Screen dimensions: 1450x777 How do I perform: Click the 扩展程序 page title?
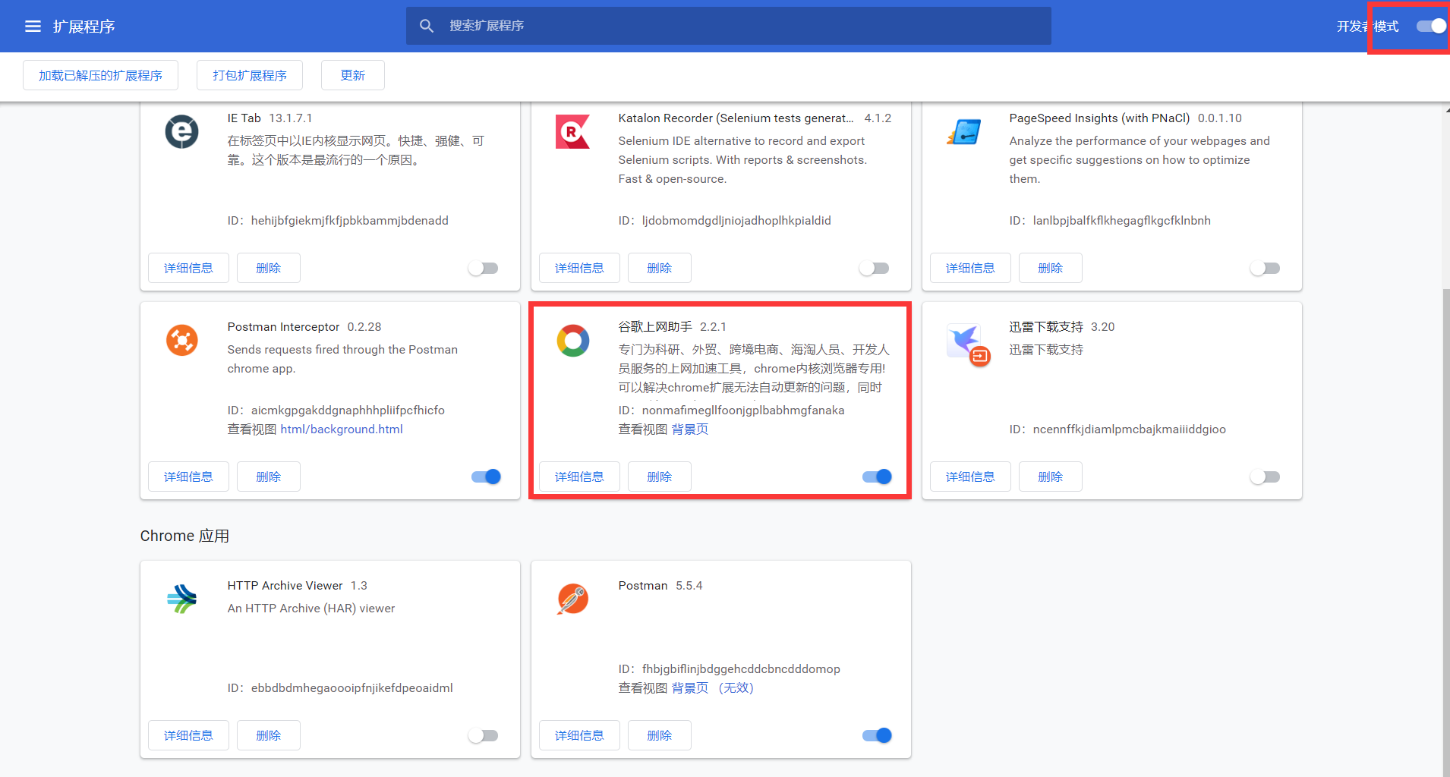pyautogui.click(x=84, y=27)
